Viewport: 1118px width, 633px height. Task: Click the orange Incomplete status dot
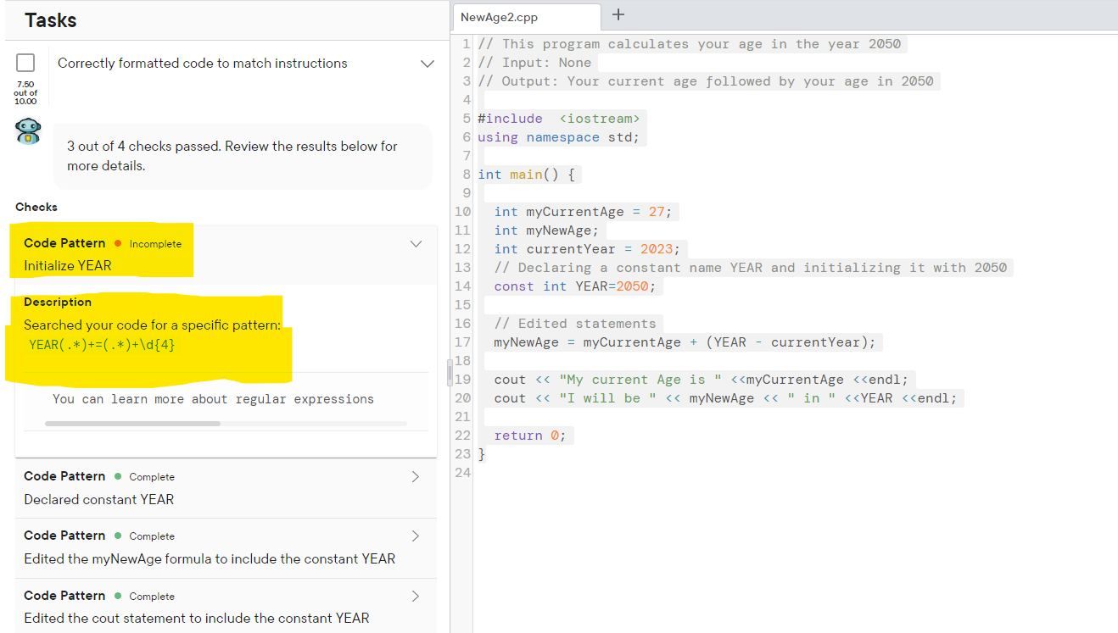(119, 243)
